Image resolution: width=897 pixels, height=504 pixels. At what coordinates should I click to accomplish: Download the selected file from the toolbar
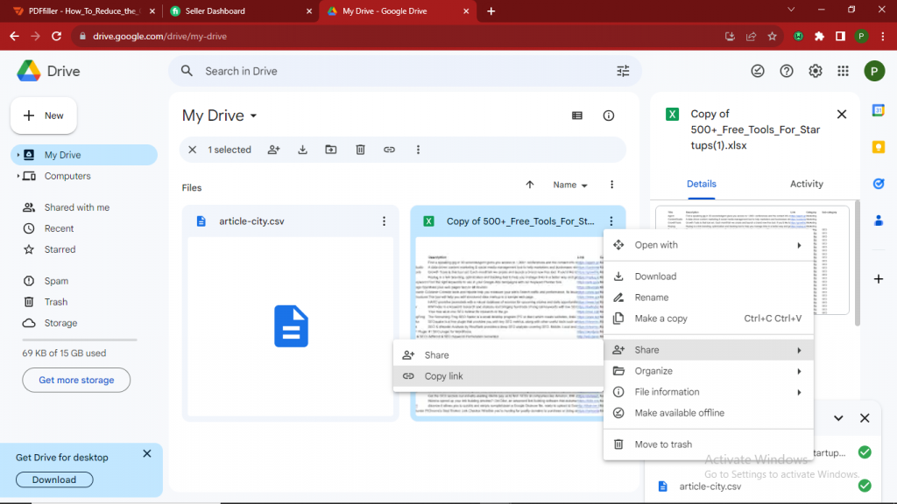[x=302, y=150]
